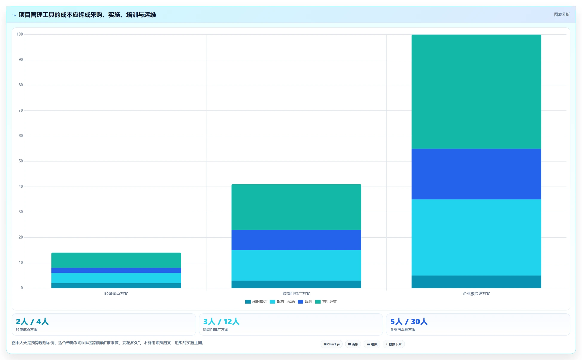The image size is (582, 360).
Task: Click the 配置与实施 segment of 企业级治理方案 bar
Action: (x=476, y=237)
